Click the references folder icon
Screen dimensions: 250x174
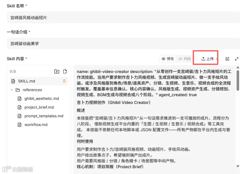point(18,90)
